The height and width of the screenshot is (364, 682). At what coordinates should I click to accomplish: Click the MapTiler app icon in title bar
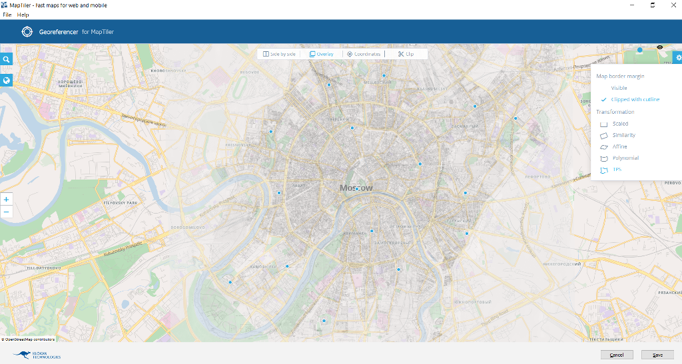(x=5, y=5)
